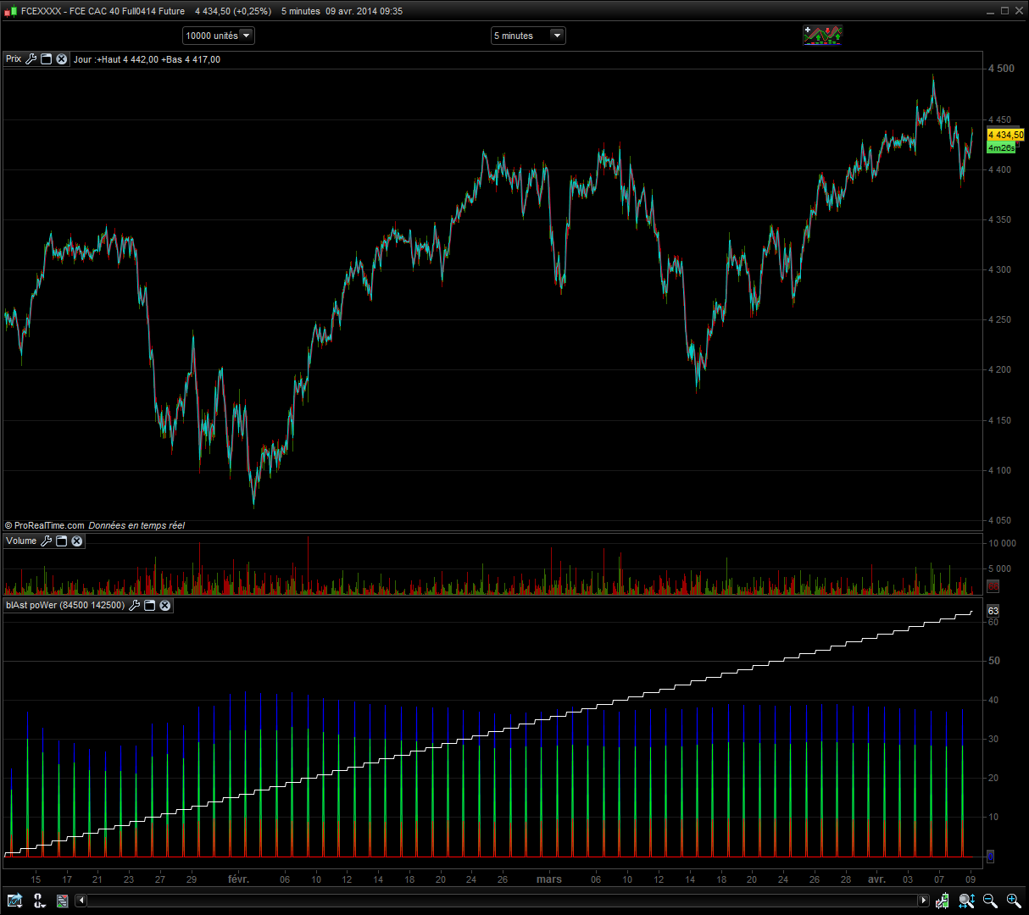Open the 5 minutes timeframe dropdown
1029x915 pixels.
point(527,36)
